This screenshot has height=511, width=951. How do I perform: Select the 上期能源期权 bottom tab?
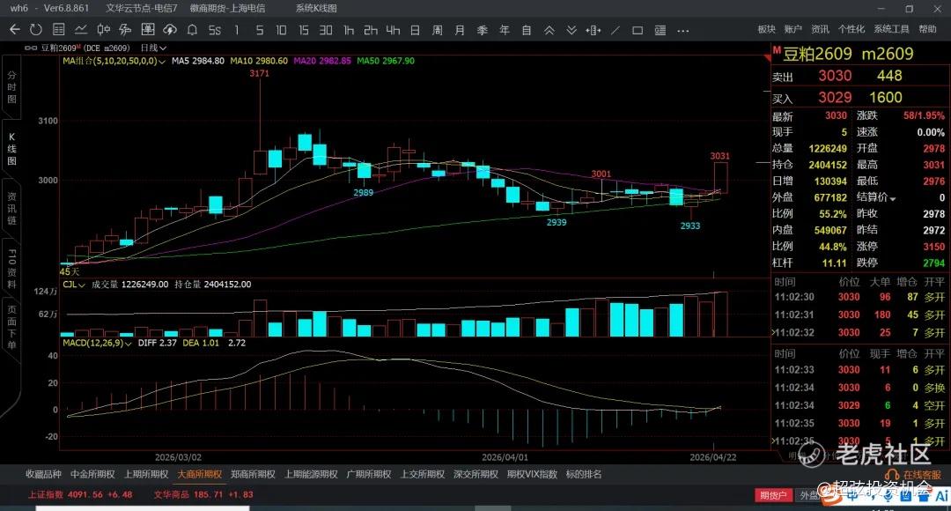311,474
